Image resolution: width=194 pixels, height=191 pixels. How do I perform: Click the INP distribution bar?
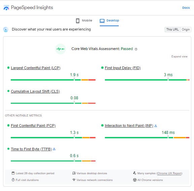coord(147,138)
